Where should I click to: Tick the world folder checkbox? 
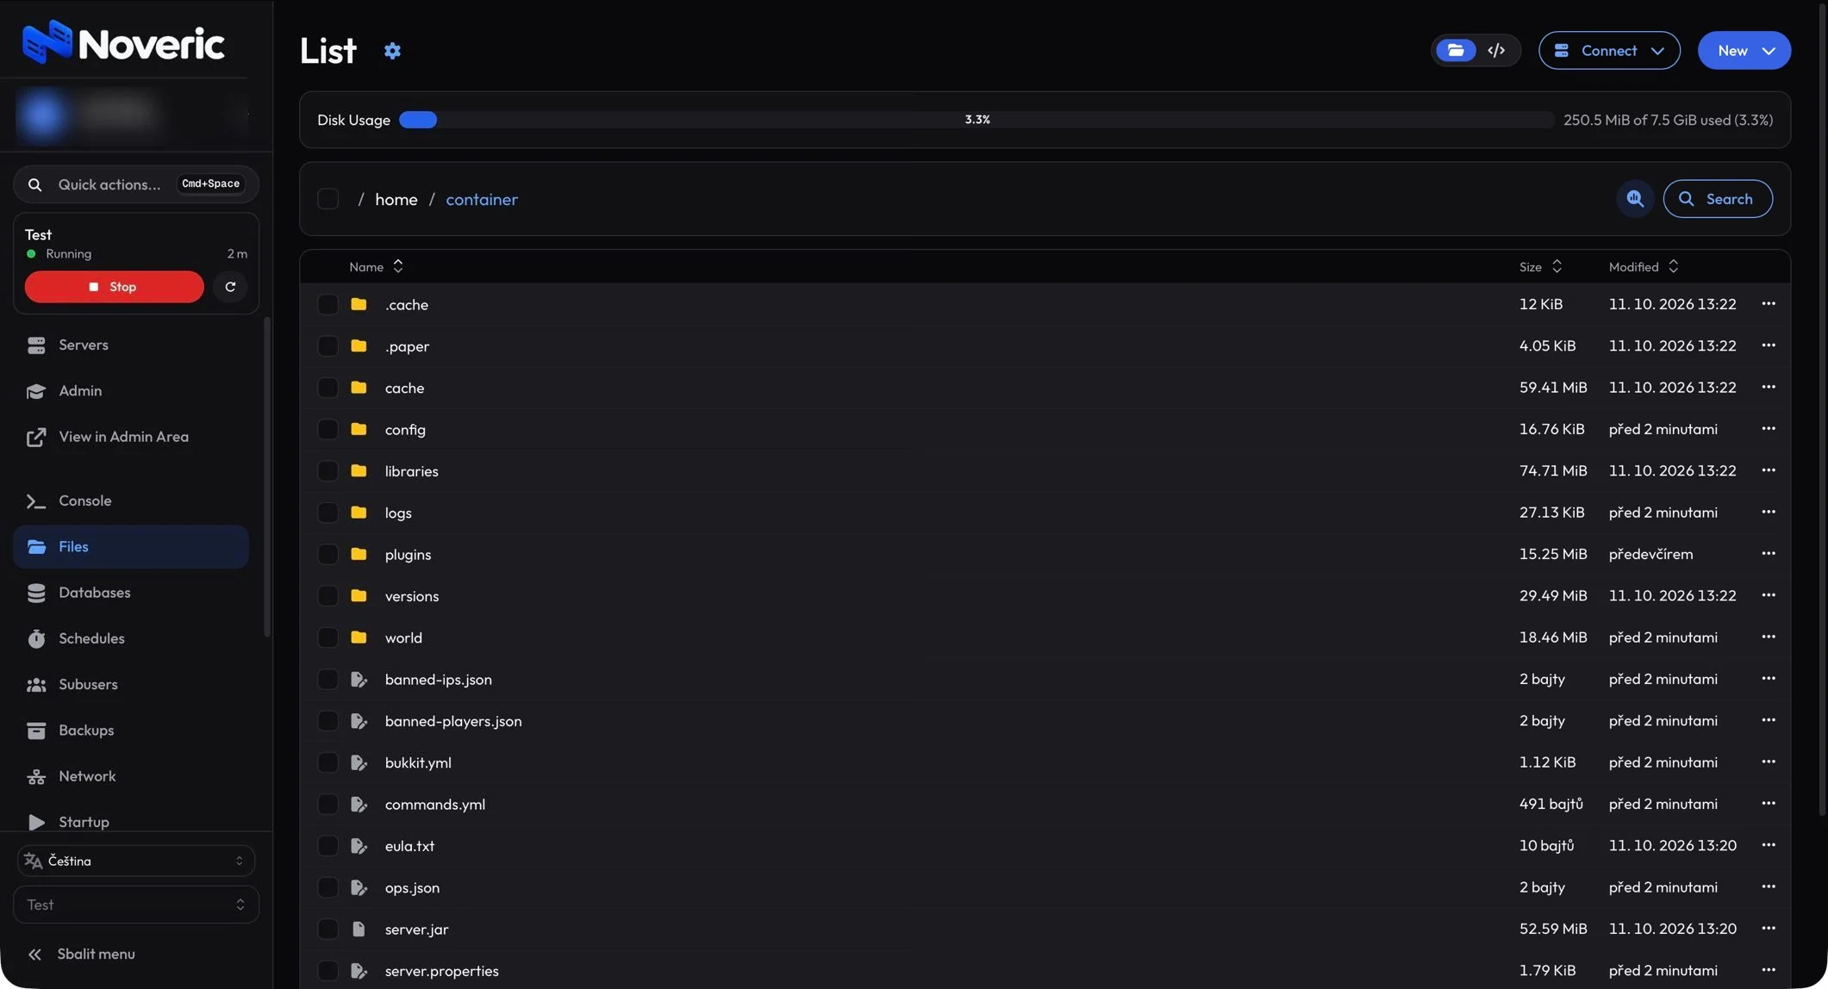pos(328,638)
